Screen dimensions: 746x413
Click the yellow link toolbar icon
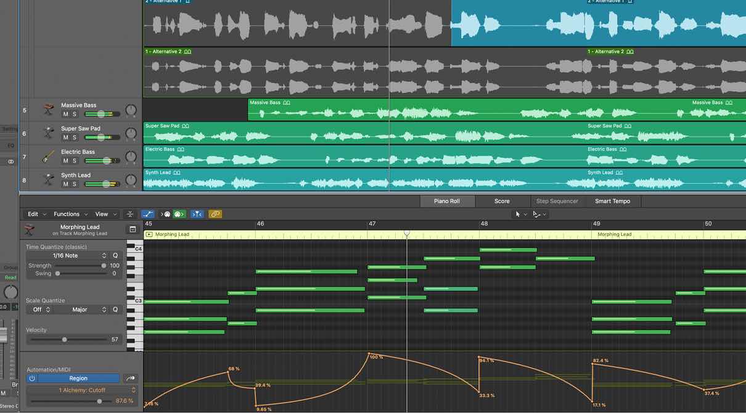(215, 214)
